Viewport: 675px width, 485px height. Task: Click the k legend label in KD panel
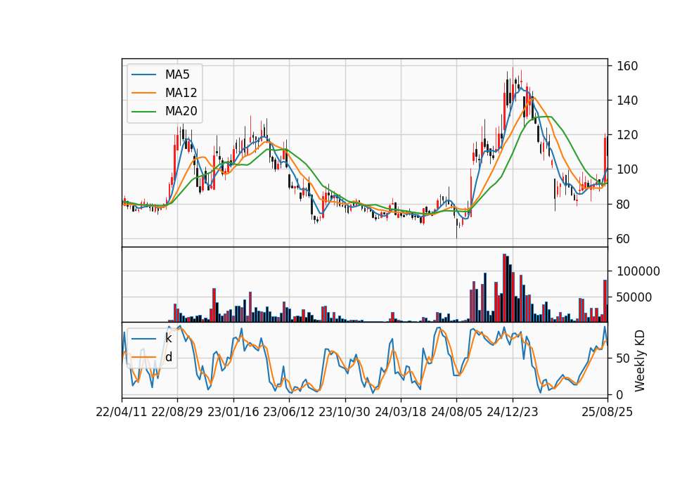168,338
